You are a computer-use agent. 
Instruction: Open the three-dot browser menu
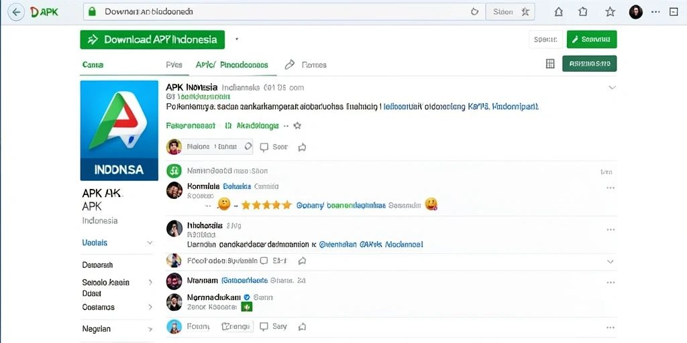tap(655, 12)
